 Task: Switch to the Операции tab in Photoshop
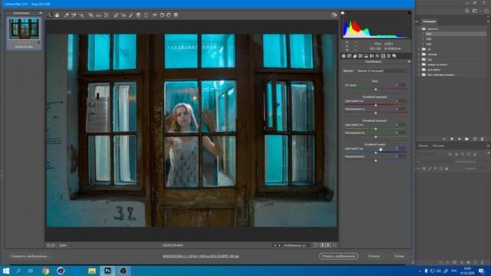429,21
